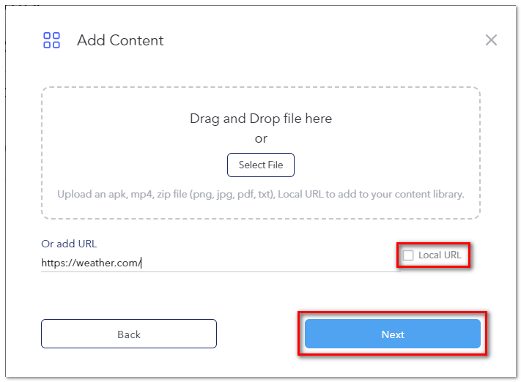This screenshot has width=521, height=382.
Task: Click the Add Content dialog title
Action: click(120, 40)
